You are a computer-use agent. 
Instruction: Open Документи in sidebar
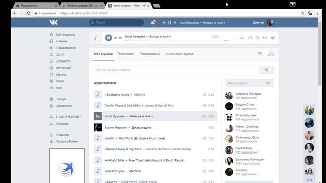click(61, 106)
